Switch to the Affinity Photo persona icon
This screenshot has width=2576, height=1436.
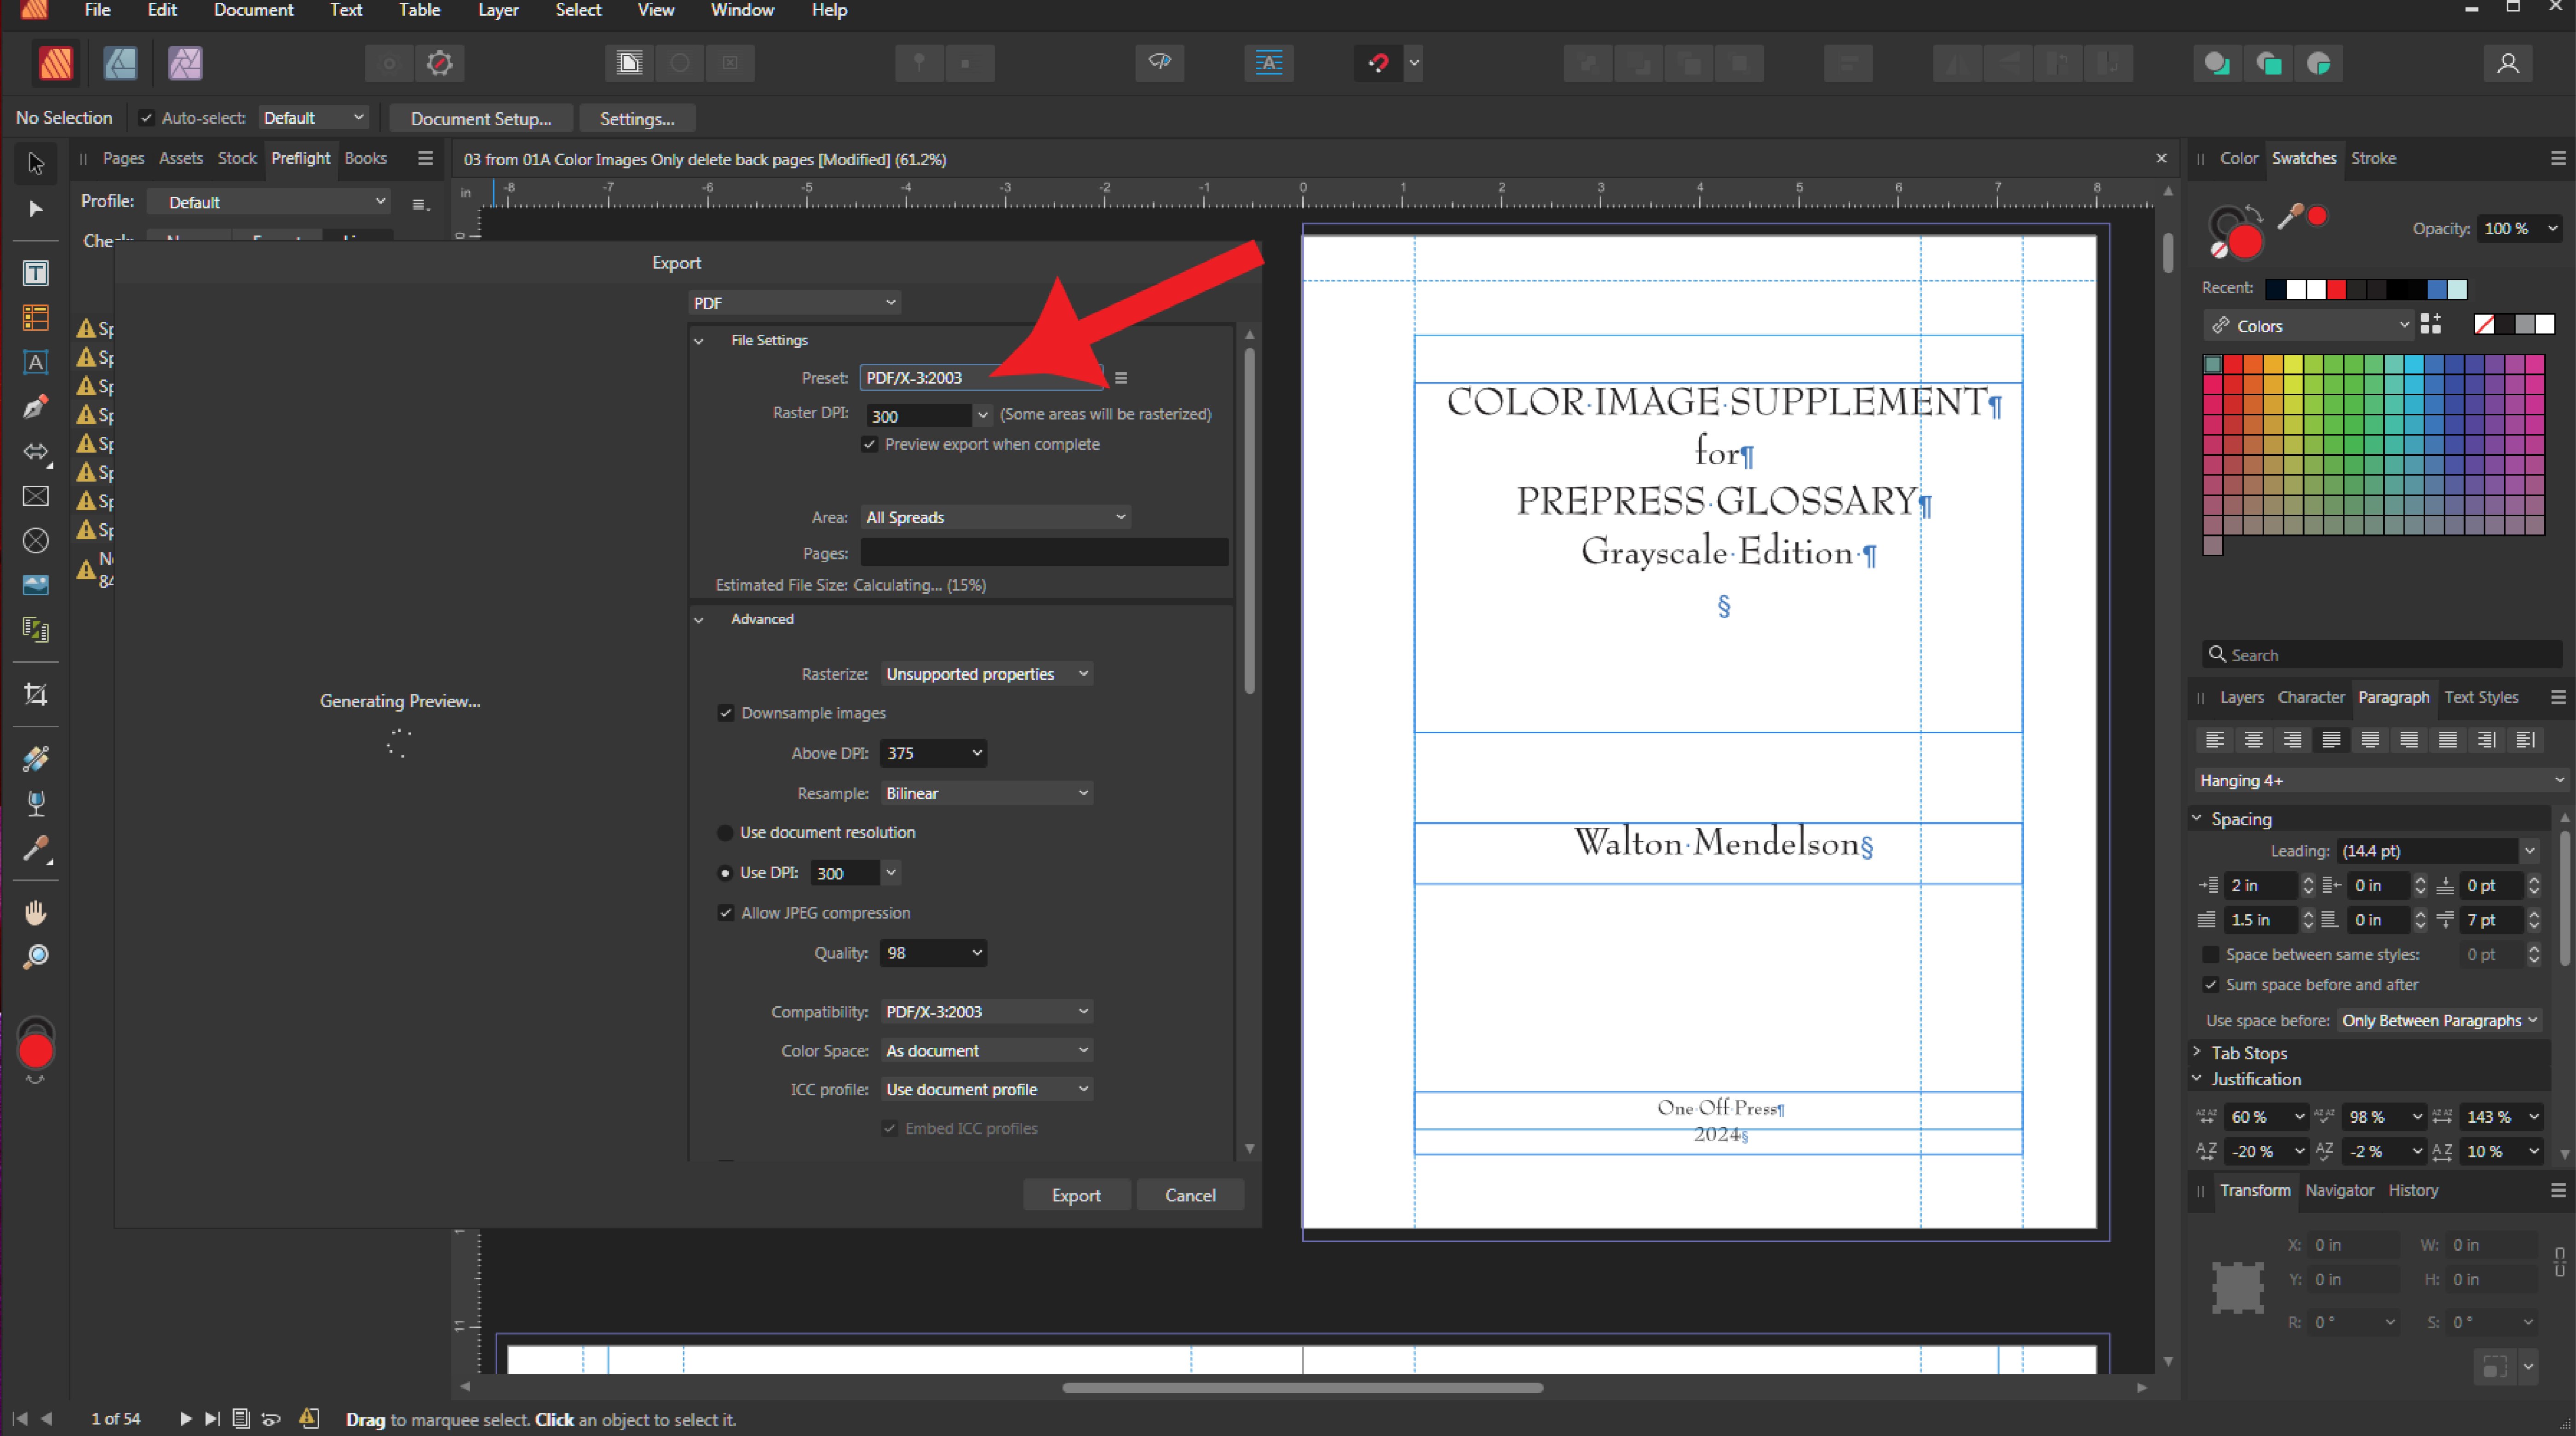(x=185, y=63)
